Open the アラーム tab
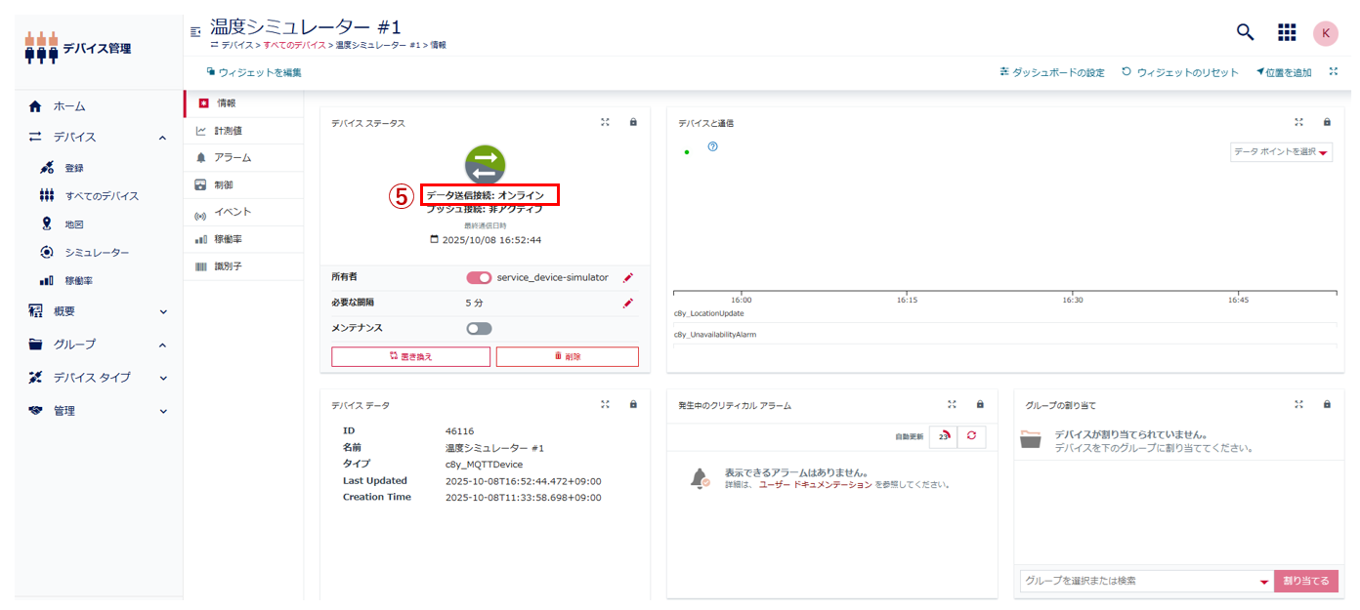Viewport: 1360px width, 610px height. click(233, 157)
